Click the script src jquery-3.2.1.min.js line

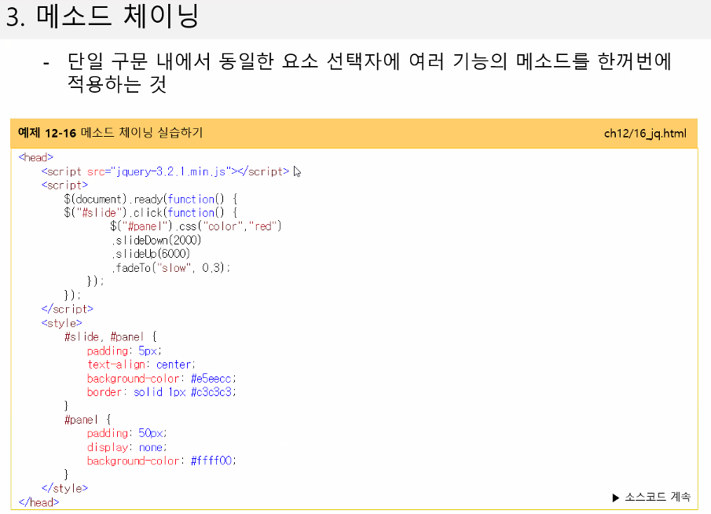pyautogui.click(x=165, y=171)
